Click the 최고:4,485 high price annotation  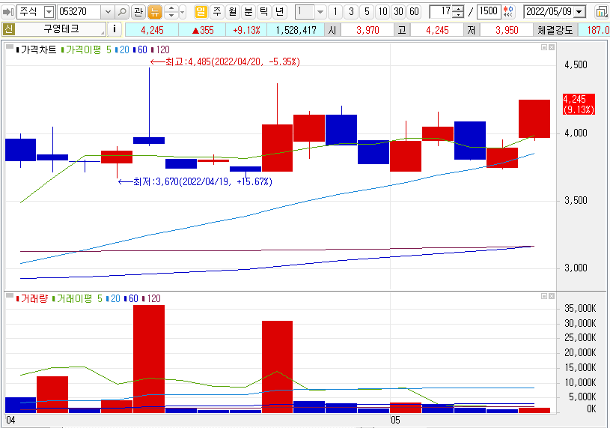(x=225, y=62)
